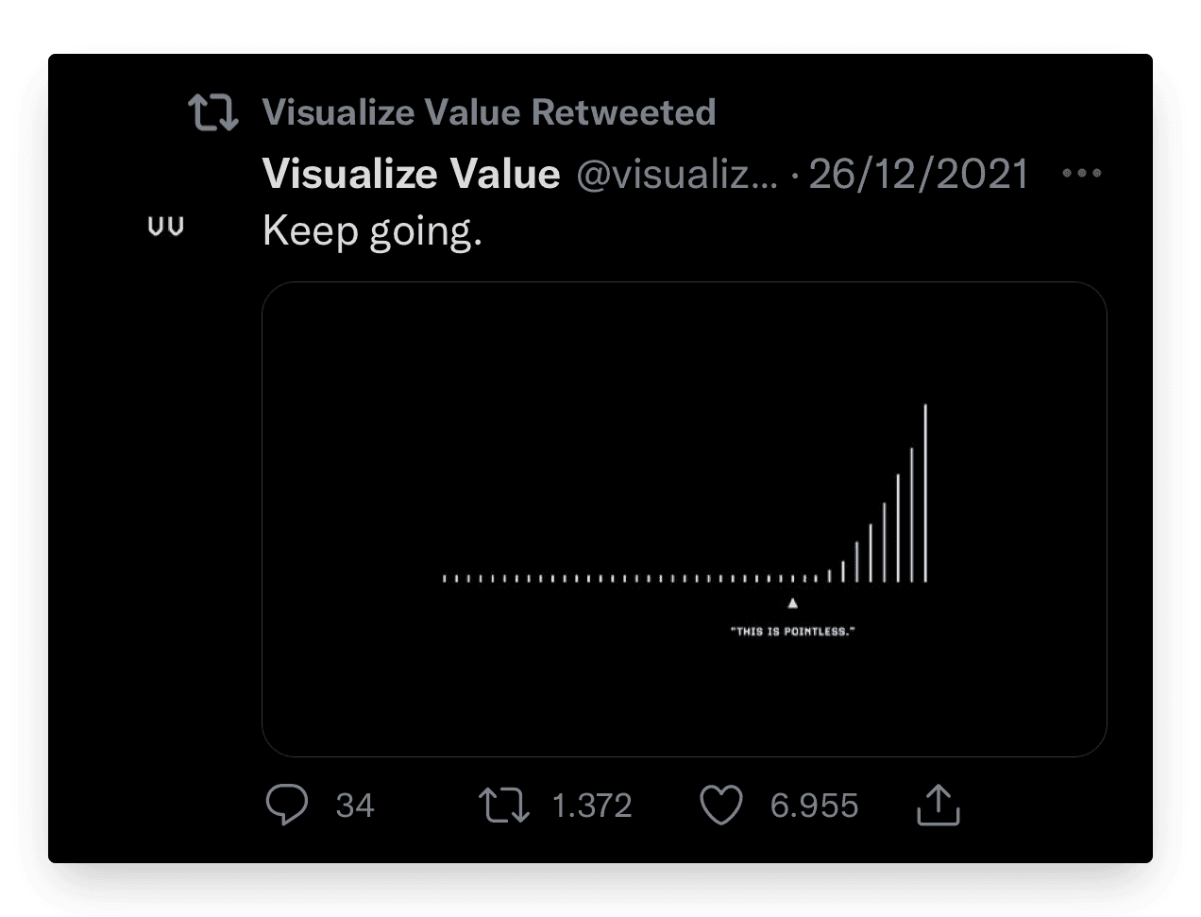This screenshot has height=917, width=1201.
Task: Open the 'Visualize Value Retweeted' link
Action: tap(489, 112)
